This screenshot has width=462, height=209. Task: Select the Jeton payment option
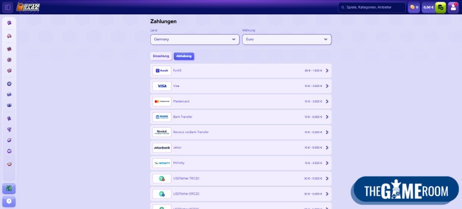click(x=241, y=147)
